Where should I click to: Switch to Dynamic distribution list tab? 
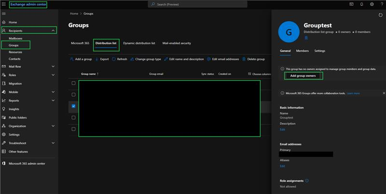[139, 43]
